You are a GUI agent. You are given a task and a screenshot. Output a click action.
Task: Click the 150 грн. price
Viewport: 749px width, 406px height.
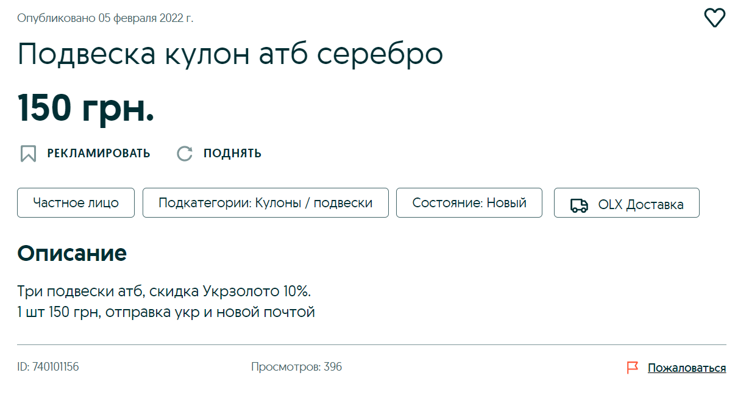coord(86,107)
